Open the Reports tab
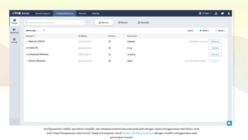 tap(82, 13)
